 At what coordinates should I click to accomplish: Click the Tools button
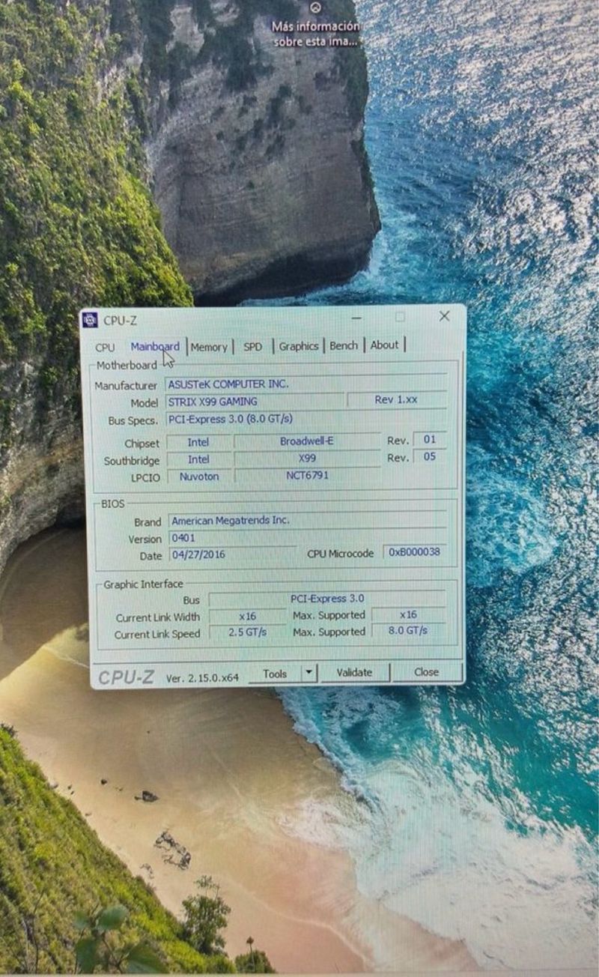pos(275,674)
